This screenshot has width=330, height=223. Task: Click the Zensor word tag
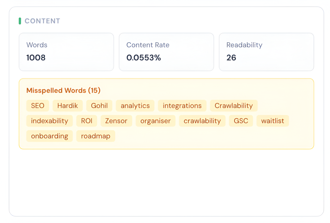(116, 121)
